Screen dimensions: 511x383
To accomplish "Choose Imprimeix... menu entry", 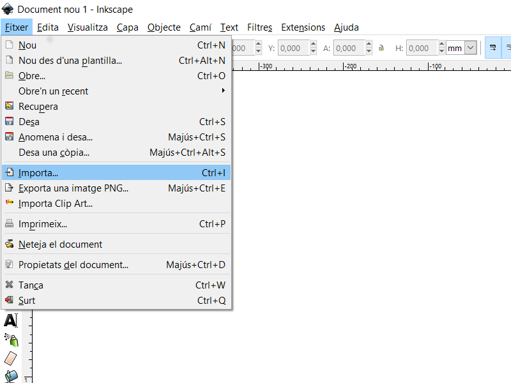I will pyautogui.click(x=116, y=224).
